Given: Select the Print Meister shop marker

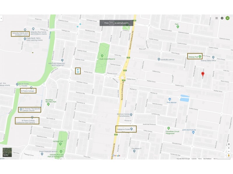Looking at the screenshot, I should pos(170,99).
